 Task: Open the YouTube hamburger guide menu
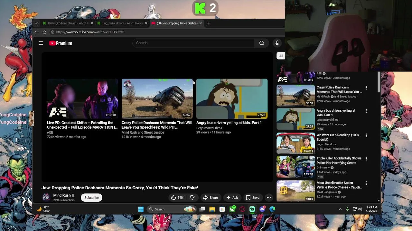[x=41, y=43]
